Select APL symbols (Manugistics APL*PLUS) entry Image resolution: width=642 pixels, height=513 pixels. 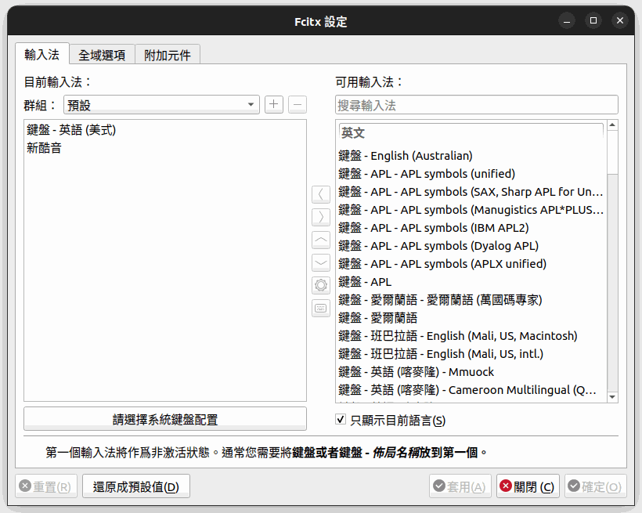tap(471, 210)
